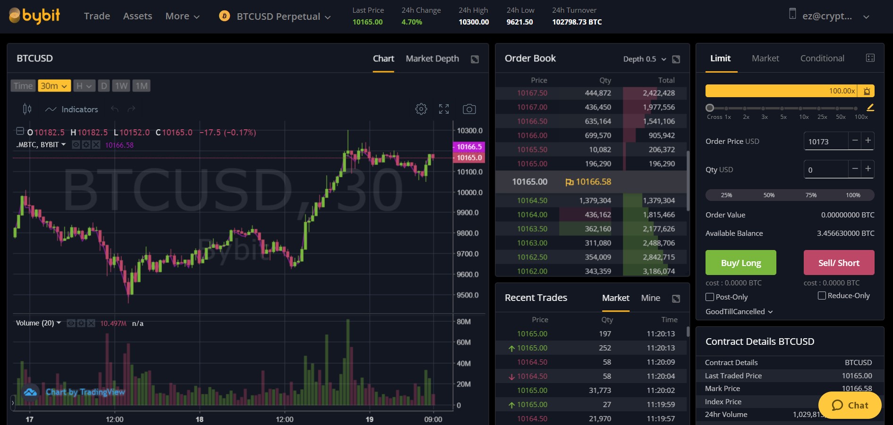Click the Bitcoin coin icon
Viewport: 893px width, 425px height.
[x=224, y=16]
